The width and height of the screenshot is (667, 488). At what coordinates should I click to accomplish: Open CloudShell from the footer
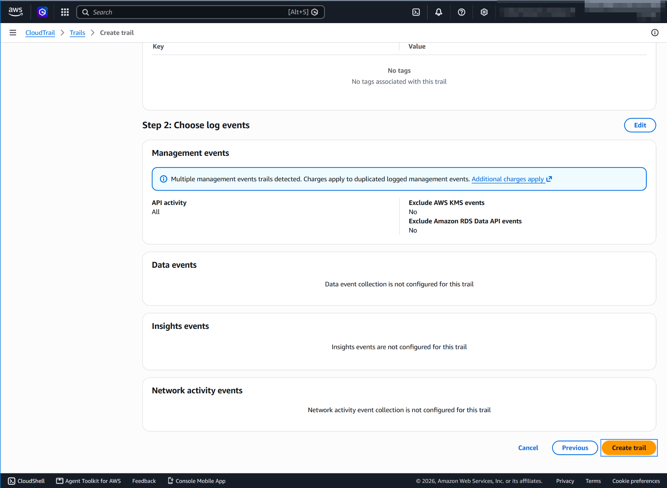[x=26, y=481]
